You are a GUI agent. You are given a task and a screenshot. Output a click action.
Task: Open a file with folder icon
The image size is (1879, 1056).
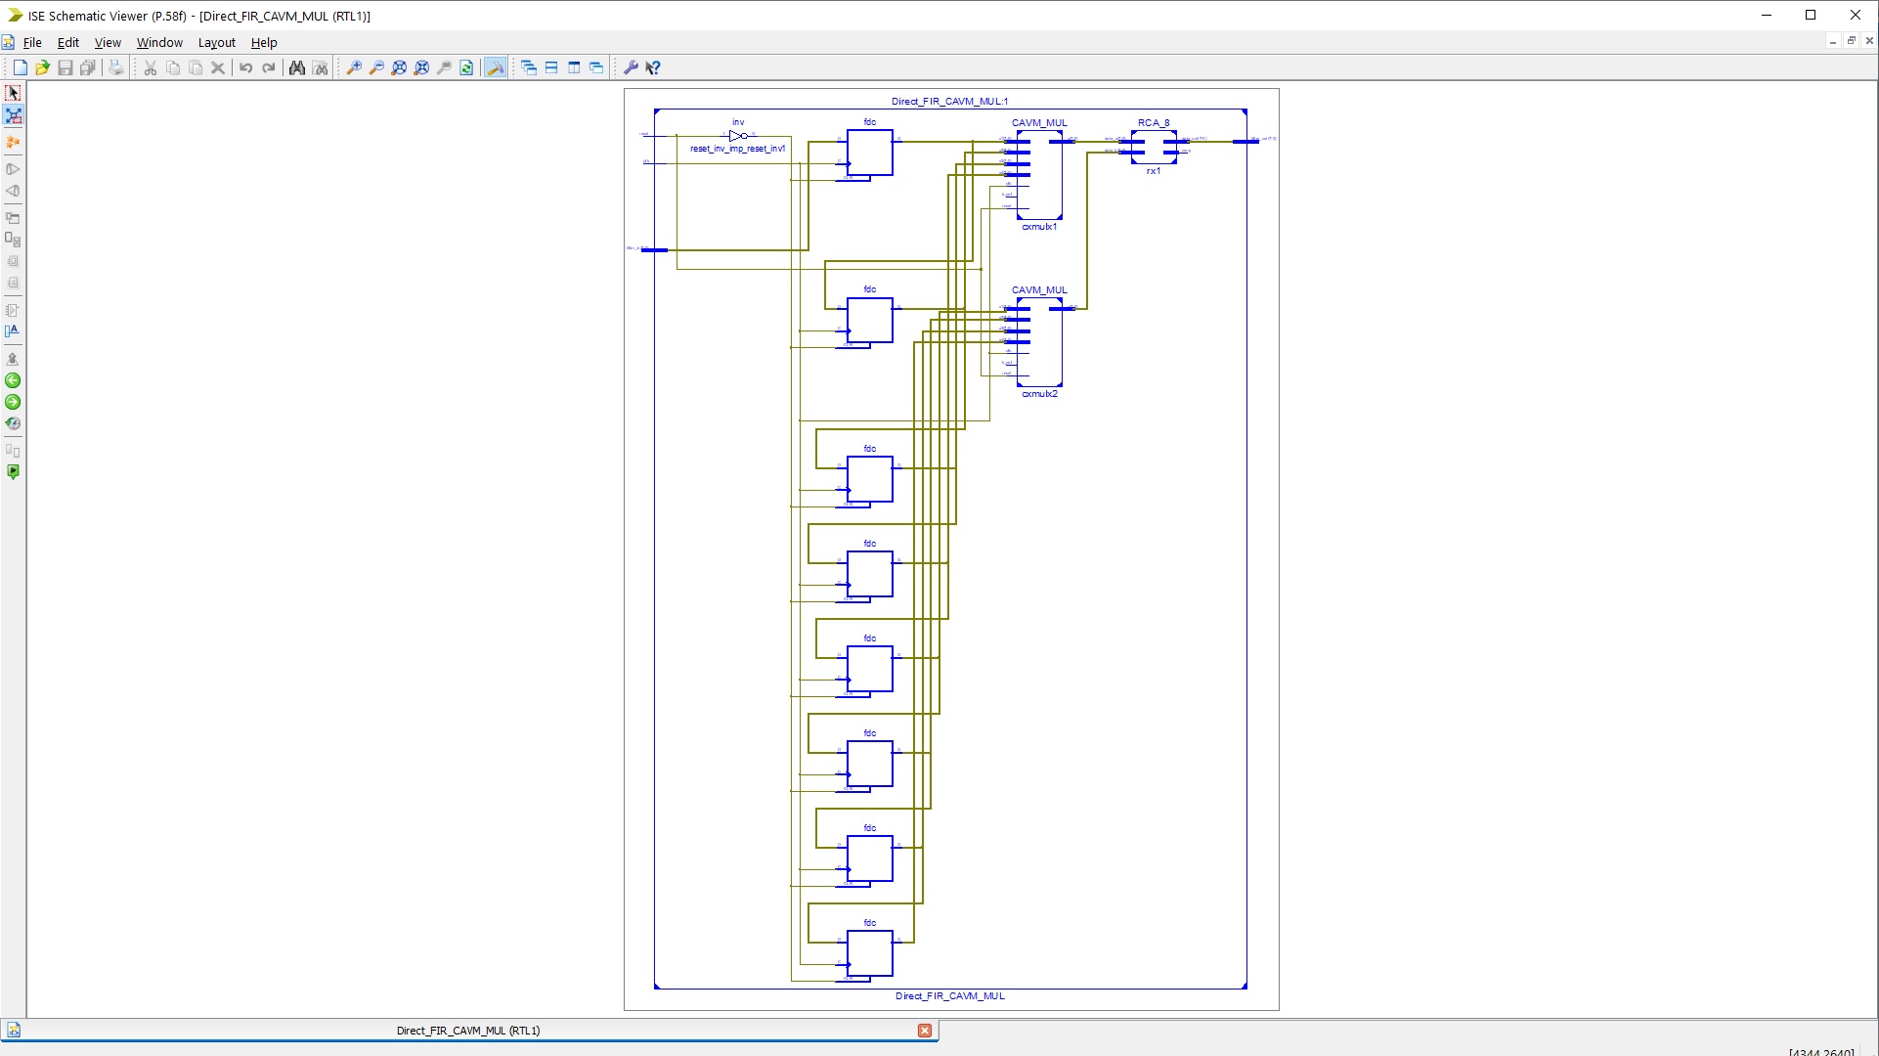tap(42, 67)
